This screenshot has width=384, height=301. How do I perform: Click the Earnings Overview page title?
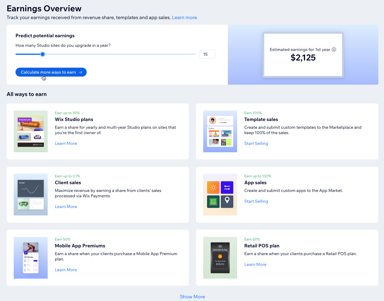tap(44, 9)
